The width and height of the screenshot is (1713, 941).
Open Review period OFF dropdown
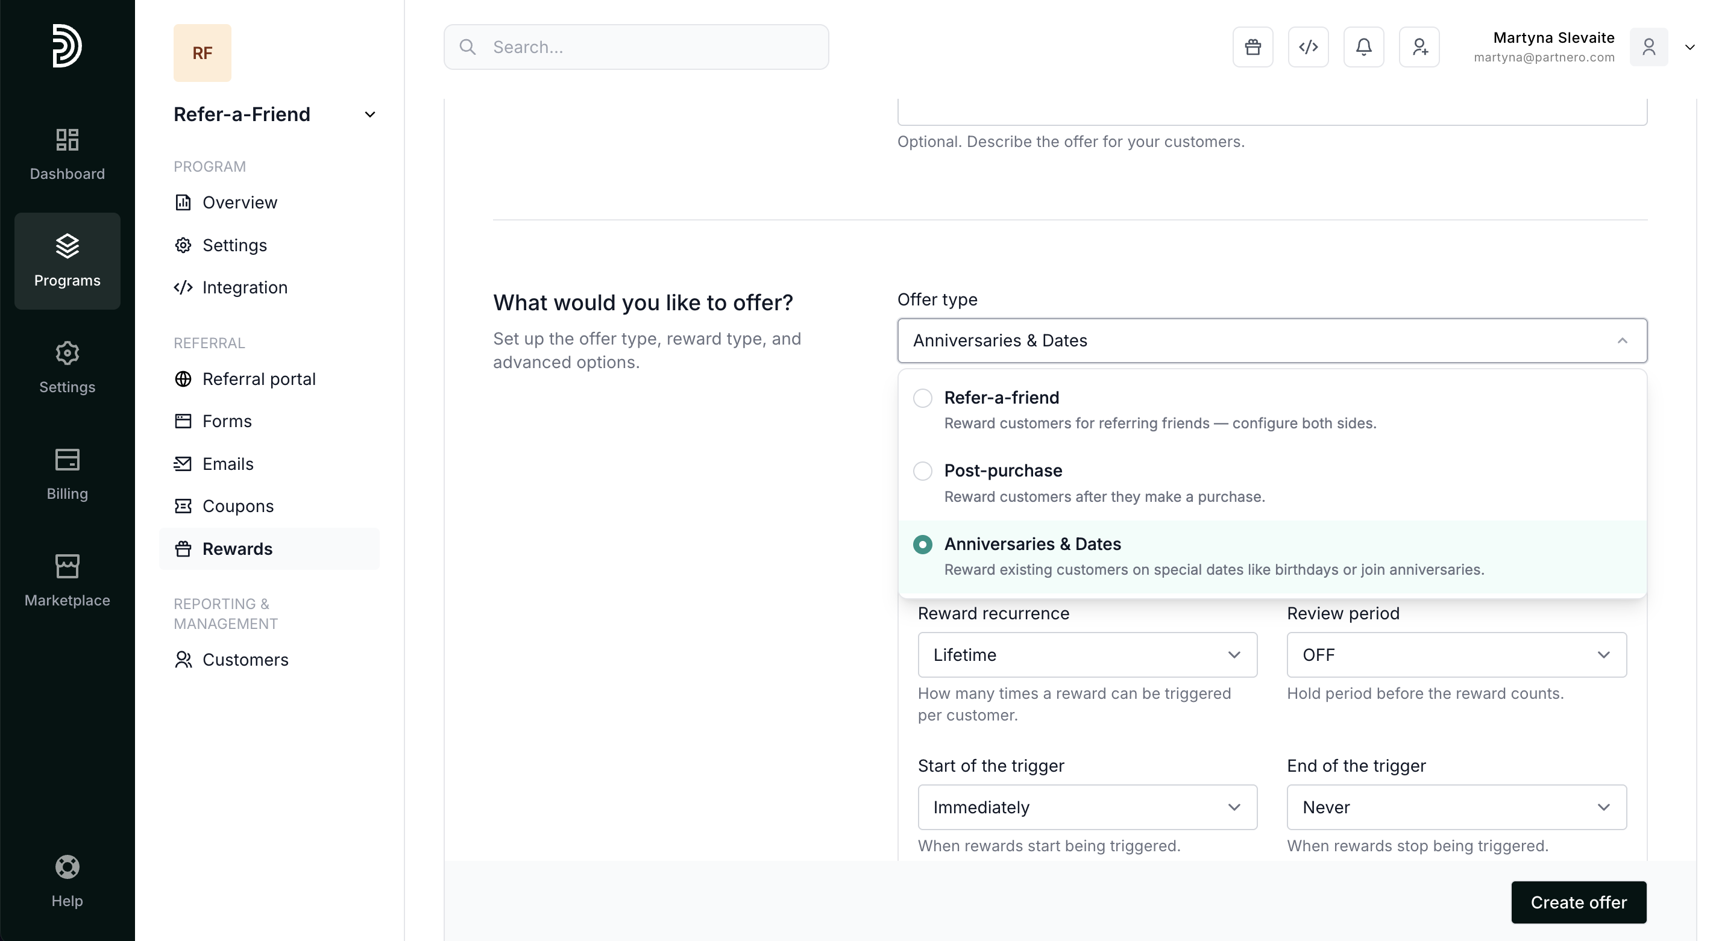click(x=1456, y=655)
